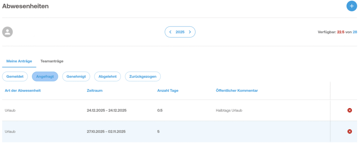Sort by Anzahl Tage column header
Screen dimensions: 362x143
point(168,91)
